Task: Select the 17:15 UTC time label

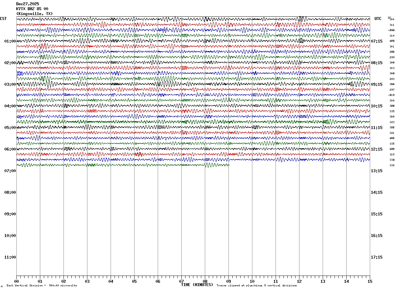Action: click(377, 257)
